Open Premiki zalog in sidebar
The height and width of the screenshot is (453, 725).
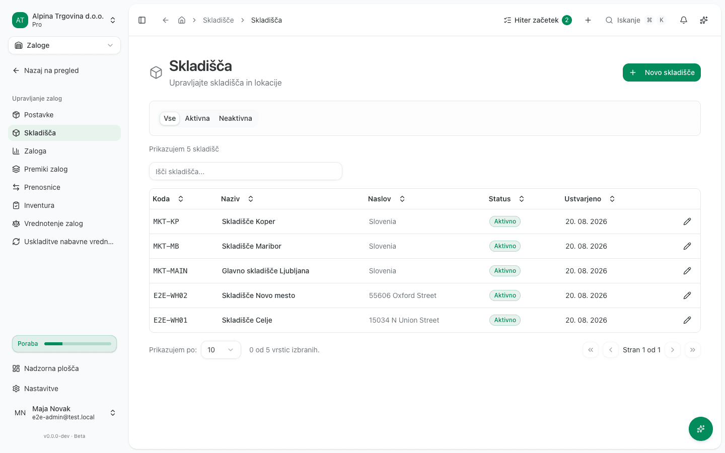tap(64, 169)
